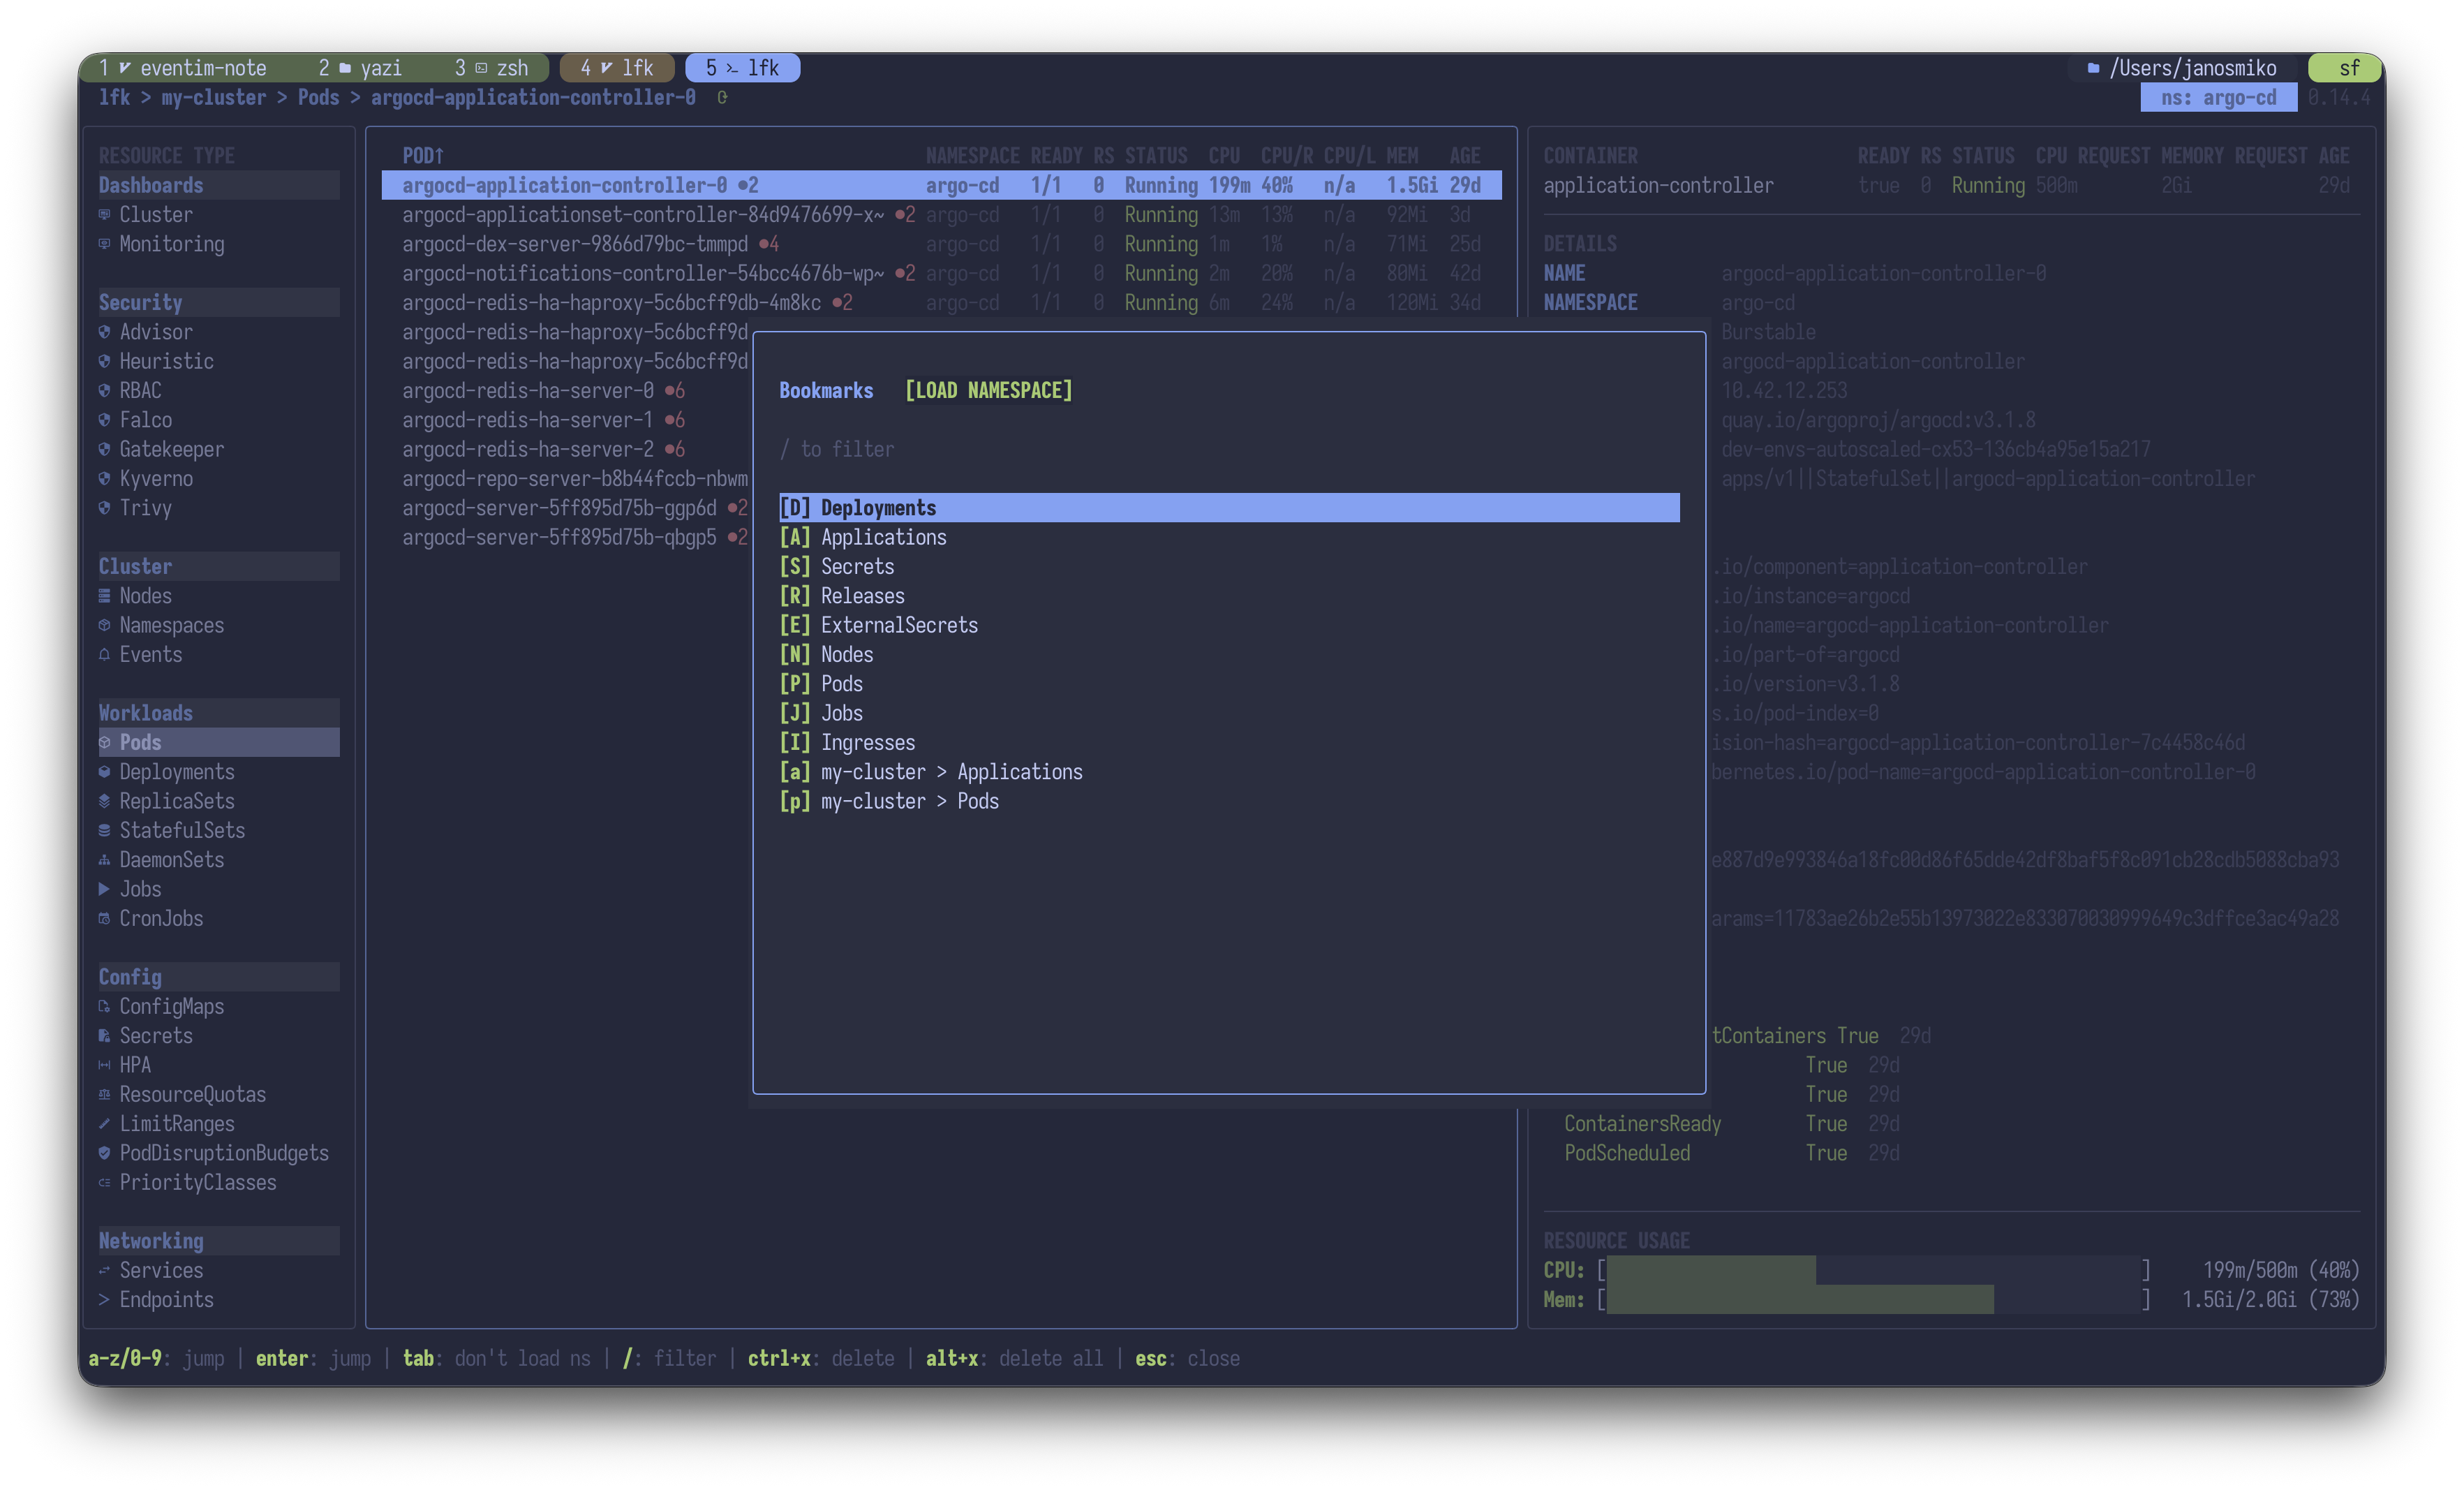Switch to tmux window 4 lfk

tap(617, 68)
